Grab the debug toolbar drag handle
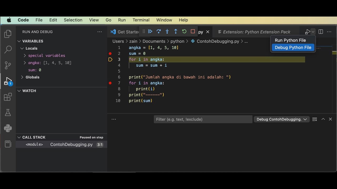This screenshot has height=189, width=337. (143, 31)
